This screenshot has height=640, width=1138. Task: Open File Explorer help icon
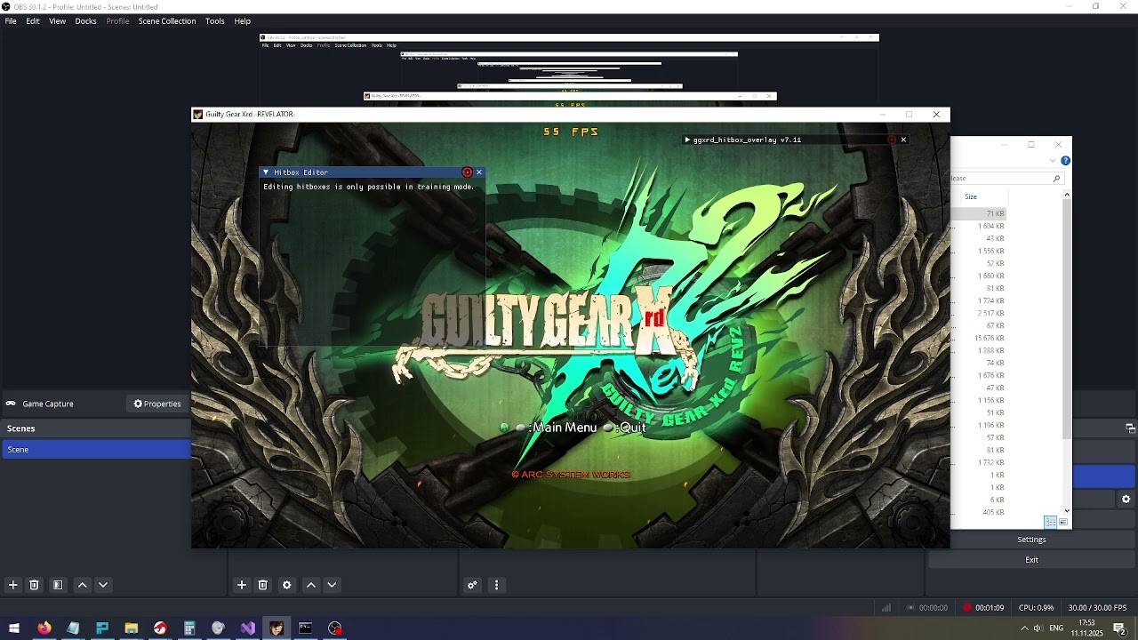coord(1065,161)
